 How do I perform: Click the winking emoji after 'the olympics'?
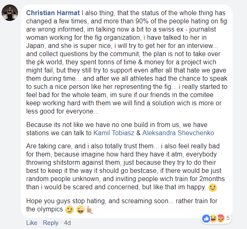coord(70,209)
